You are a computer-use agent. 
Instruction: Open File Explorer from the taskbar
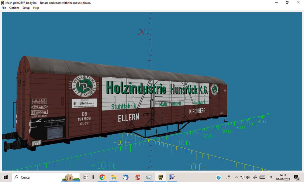coord(114,177)
